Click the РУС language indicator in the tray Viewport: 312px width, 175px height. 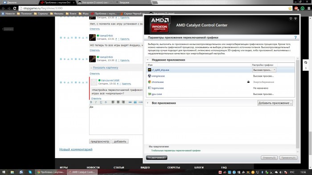point(292,172)
